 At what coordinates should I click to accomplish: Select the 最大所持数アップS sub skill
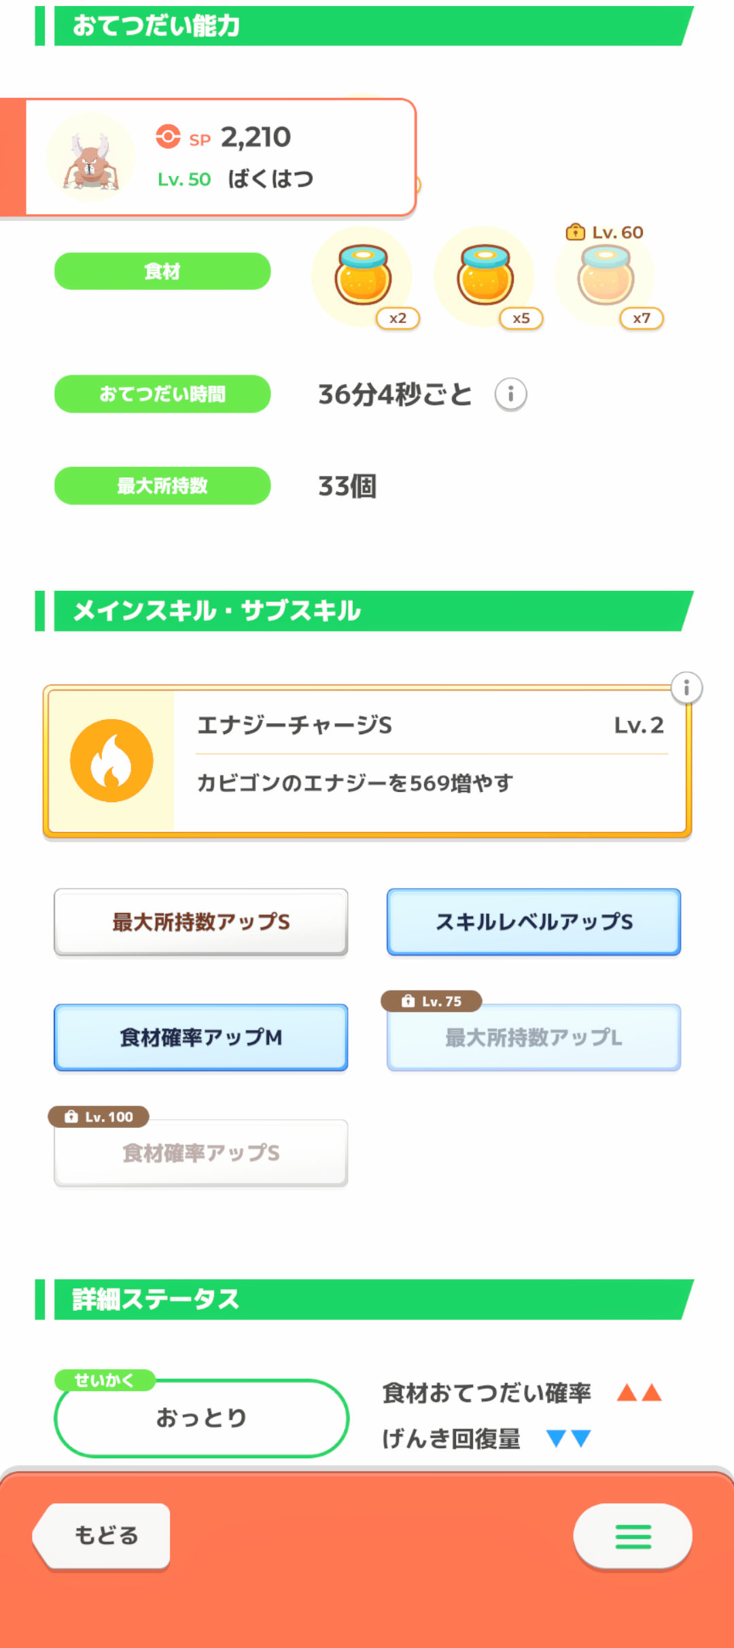coord(201,922)
